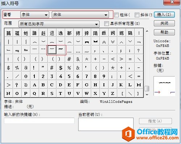Open the font dropdown showing 宋体

coord(80,15)
